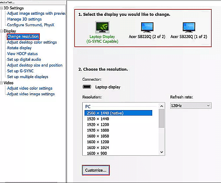Viewport: 221px width, 183px height.
Task: Click the resolution list scroll-up arrow
Action: point(162,106)
